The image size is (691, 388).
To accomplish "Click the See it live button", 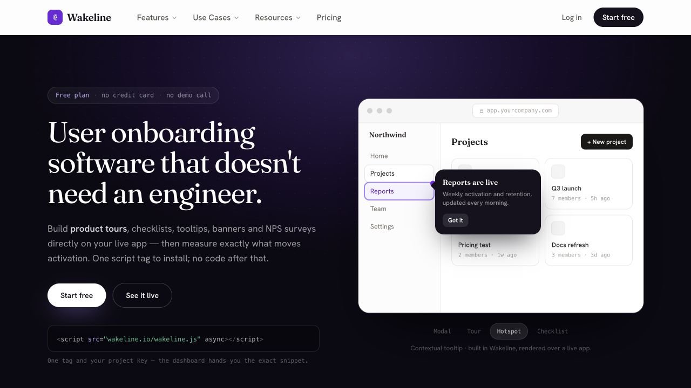I will click(143, 295).
